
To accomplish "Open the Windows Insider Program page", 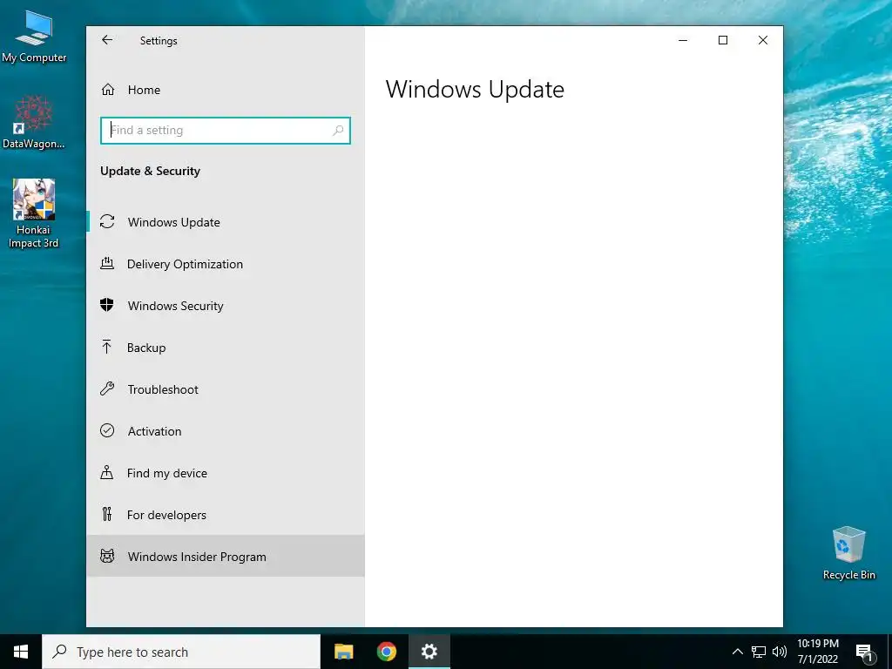I will (x=226, y=557).
